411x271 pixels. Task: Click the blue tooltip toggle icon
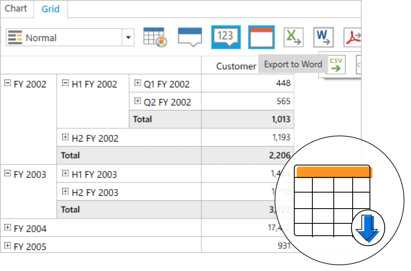190,37
